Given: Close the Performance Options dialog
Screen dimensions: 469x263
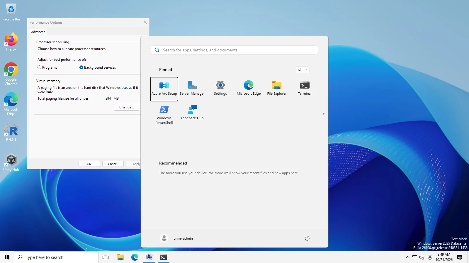Looking at the screenshot, I should 145,22.
